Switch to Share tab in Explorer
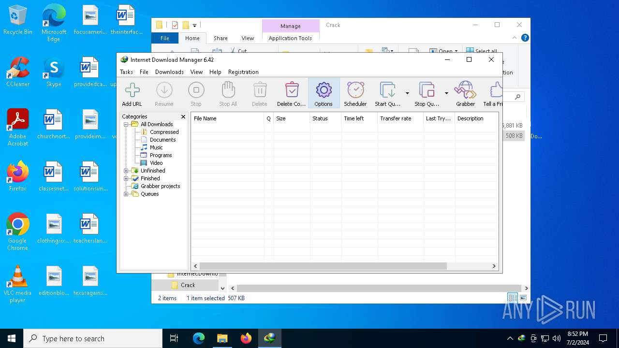The height and width of the screenshot is (348, 619). pos(221,38)
